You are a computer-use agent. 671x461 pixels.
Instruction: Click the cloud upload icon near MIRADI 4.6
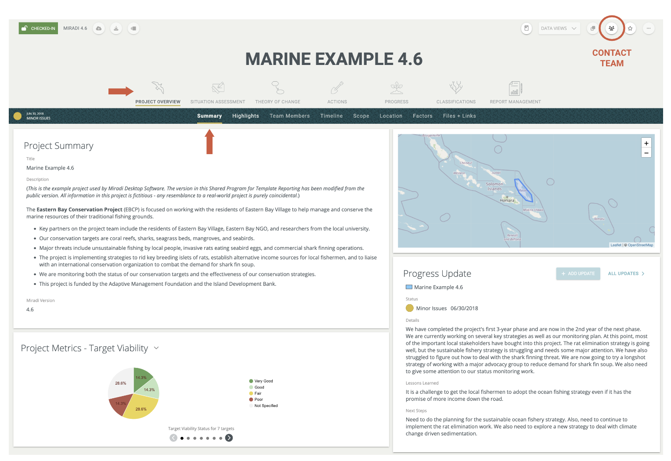98,28
